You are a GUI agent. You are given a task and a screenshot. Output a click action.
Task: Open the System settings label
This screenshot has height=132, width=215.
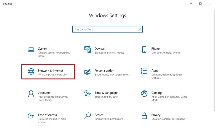43,49
